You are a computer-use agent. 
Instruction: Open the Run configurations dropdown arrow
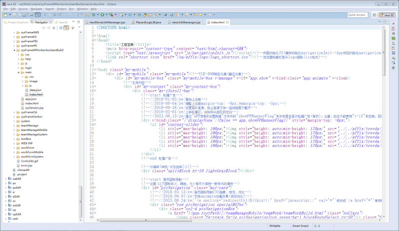(x=107, y=15)
